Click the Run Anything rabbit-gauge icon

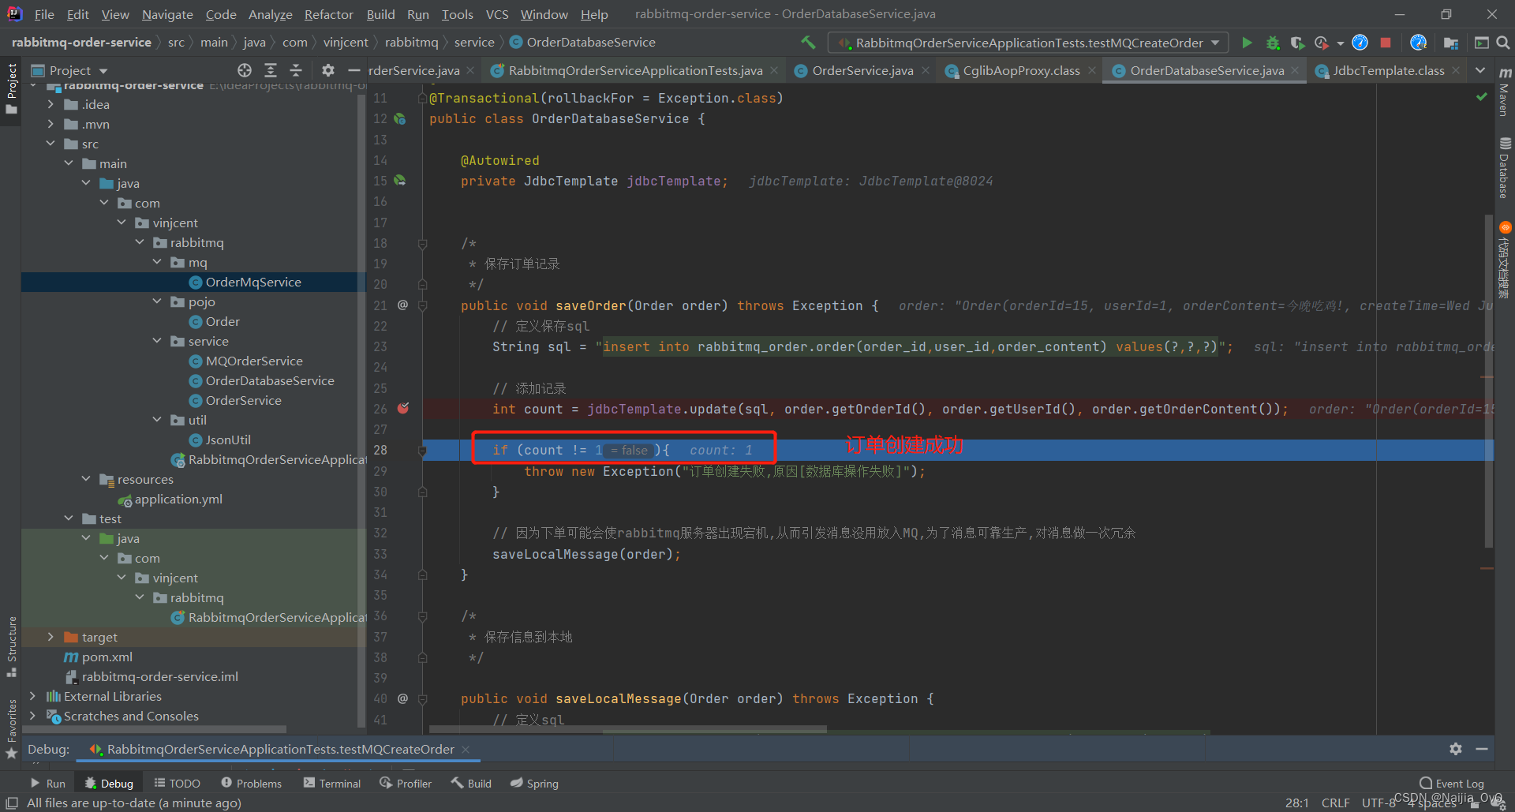click(x=1418, y=43)
